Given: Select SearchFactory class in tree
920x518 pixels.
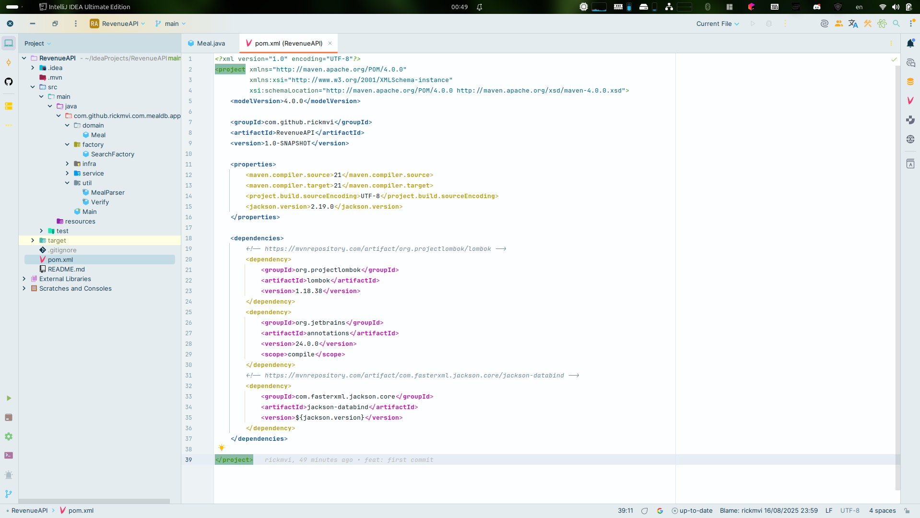Looking at the screenshot, I should 112,154.
